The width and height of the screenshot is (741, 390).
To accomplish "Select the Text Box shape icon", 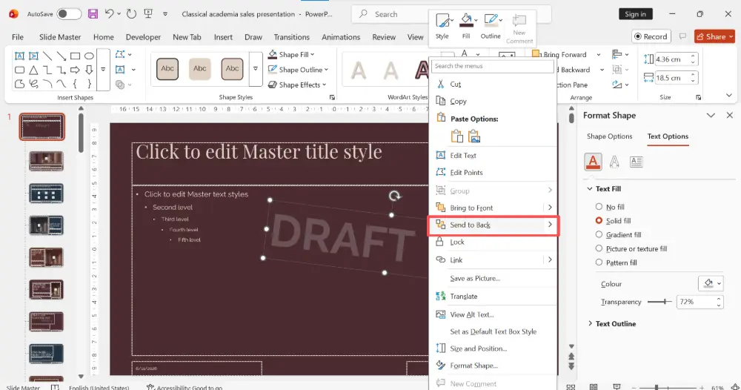I will 19,56.
